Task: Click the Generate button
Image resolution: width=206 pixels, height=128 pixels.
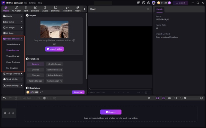Action: point(78,92)
